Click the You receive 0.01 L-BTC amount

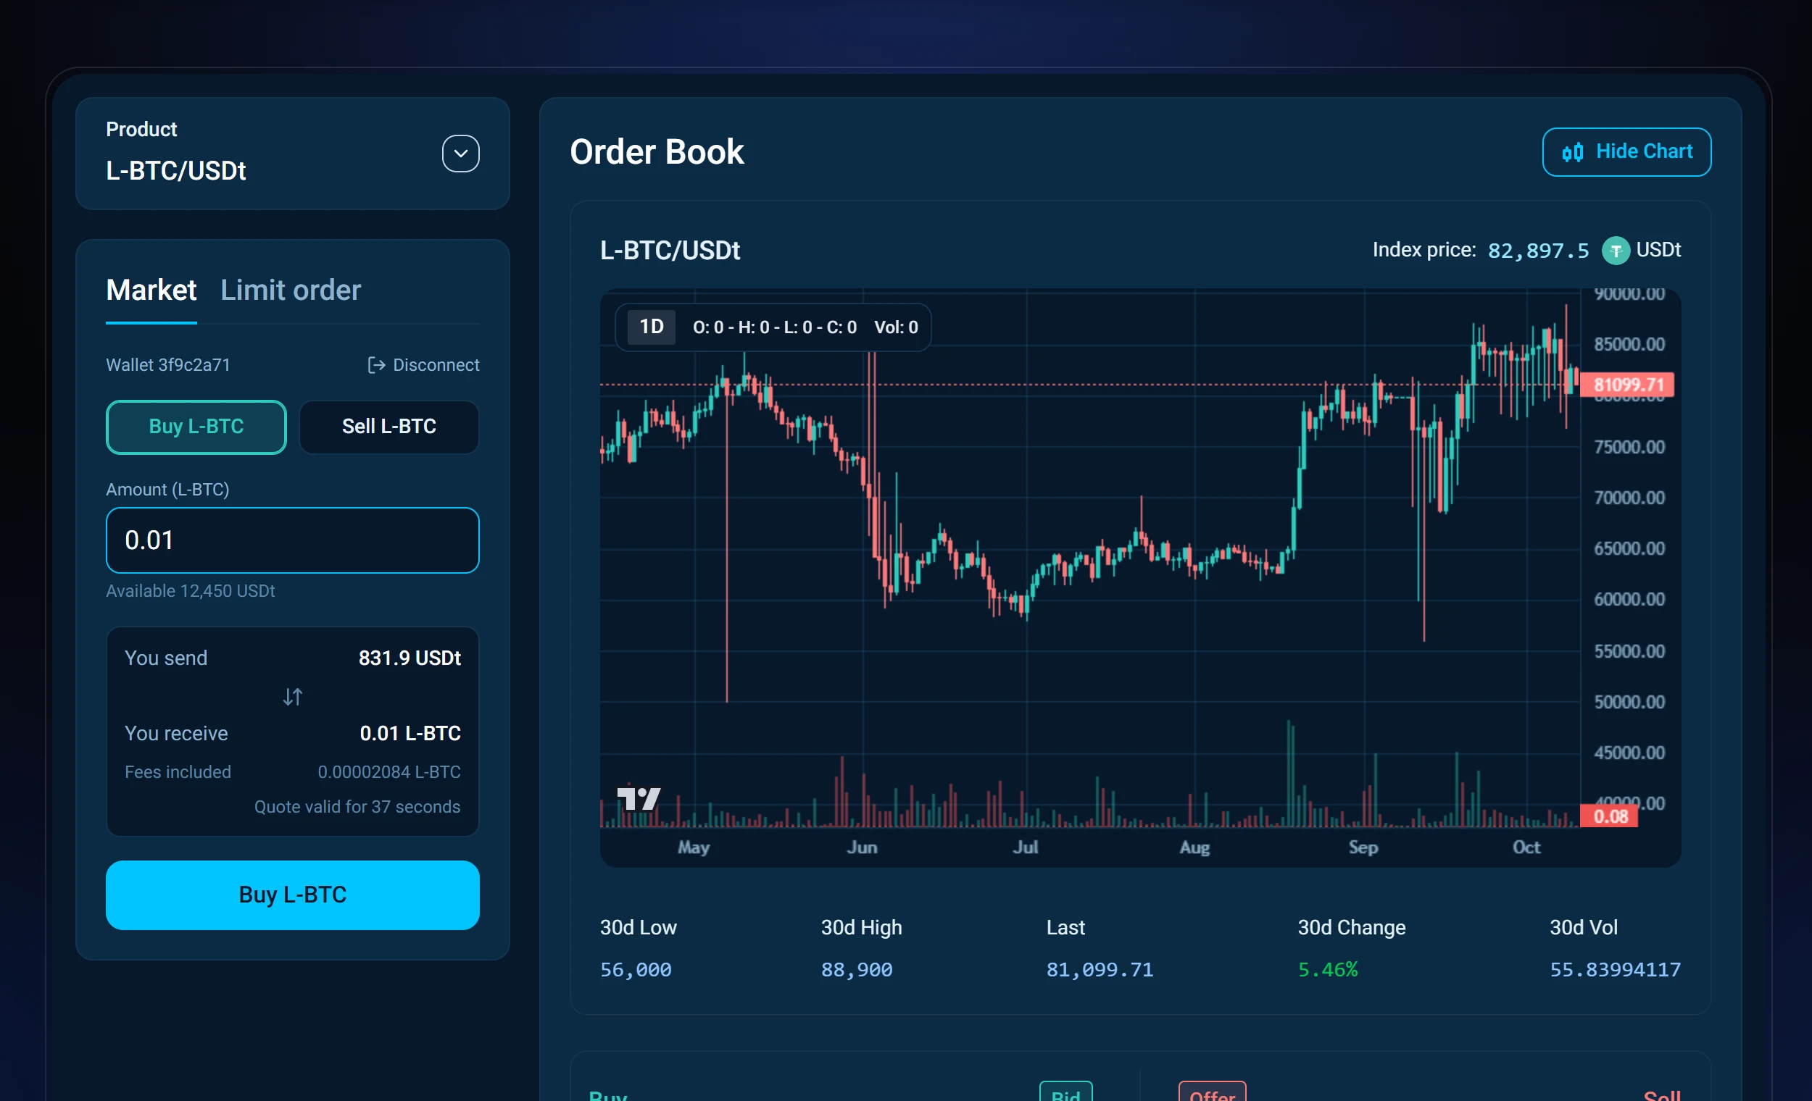410,733
